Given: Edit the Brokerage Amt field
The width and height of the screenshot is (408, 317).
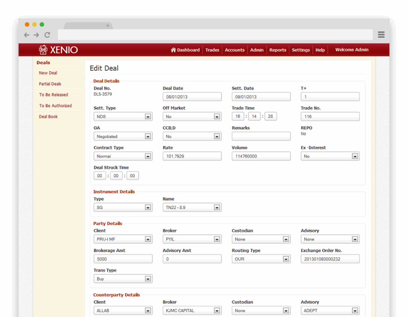Looking at the screenshot, I should [x=123, y=259].
